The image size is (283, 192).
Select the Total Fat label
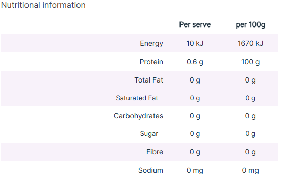coord(149,80)
